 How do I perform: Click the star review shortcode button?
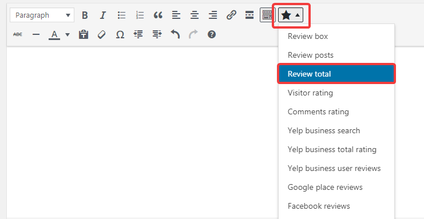coord(286,15)
